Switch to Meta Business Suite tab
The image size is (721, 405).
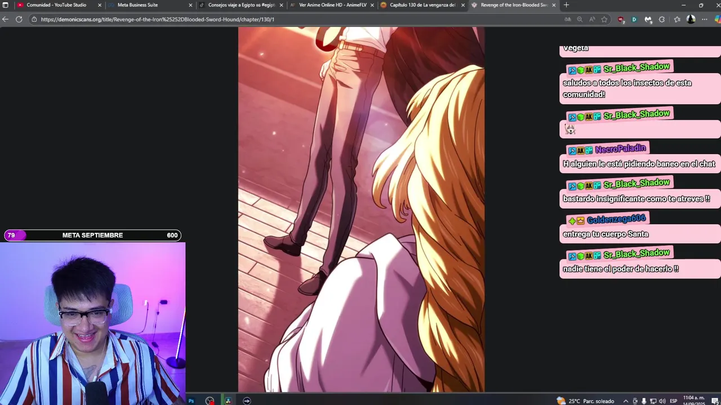click(x=137, y=5)
